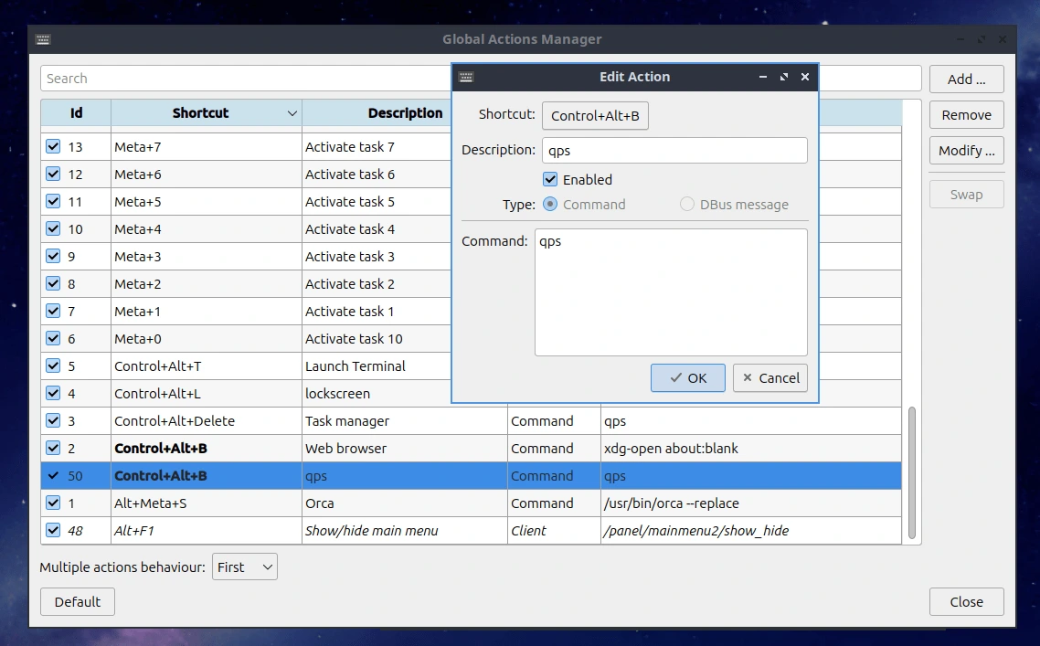The height and width of the screenshot is (646, 1040).
Task: Click the /panel/mainmenu2/show_hide cell
Action: click(751, 531)
